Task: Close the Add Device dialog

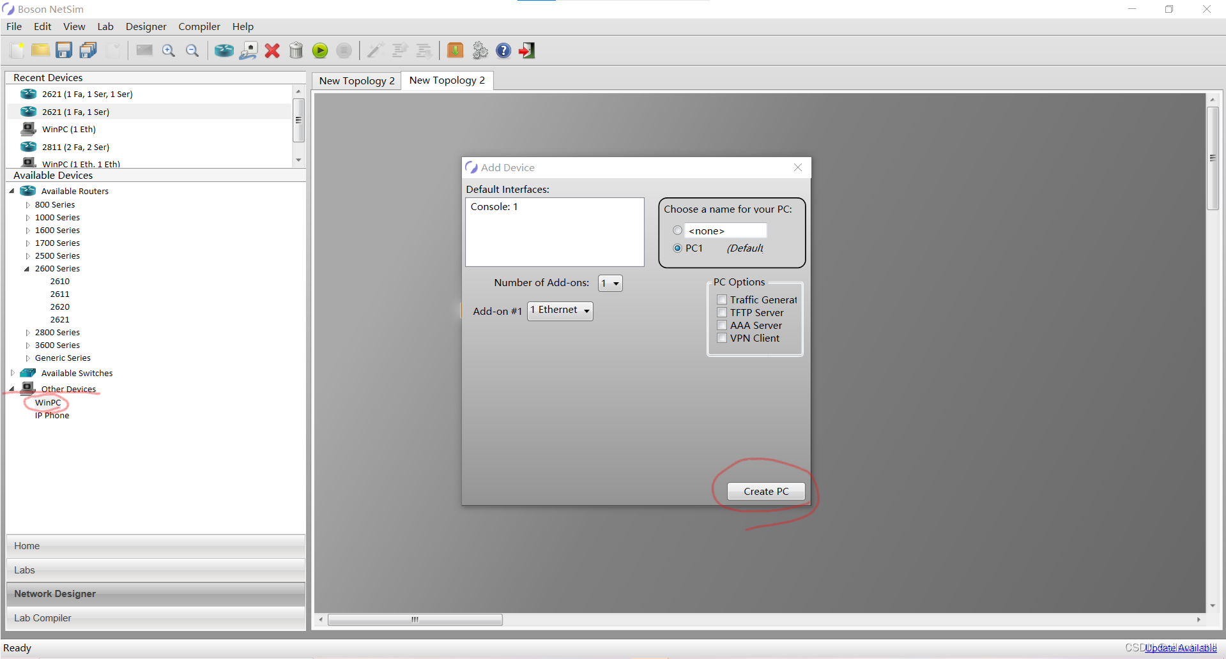Action: (x=798, y=167)
